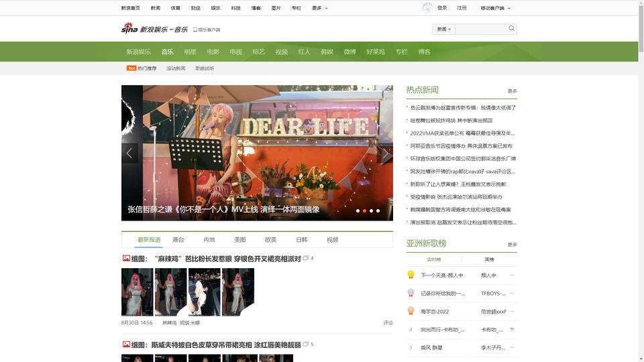This screenshot has height=362, width=644.
Task: Open 韩娱 in green navigation bar
Action: [327, 52]
